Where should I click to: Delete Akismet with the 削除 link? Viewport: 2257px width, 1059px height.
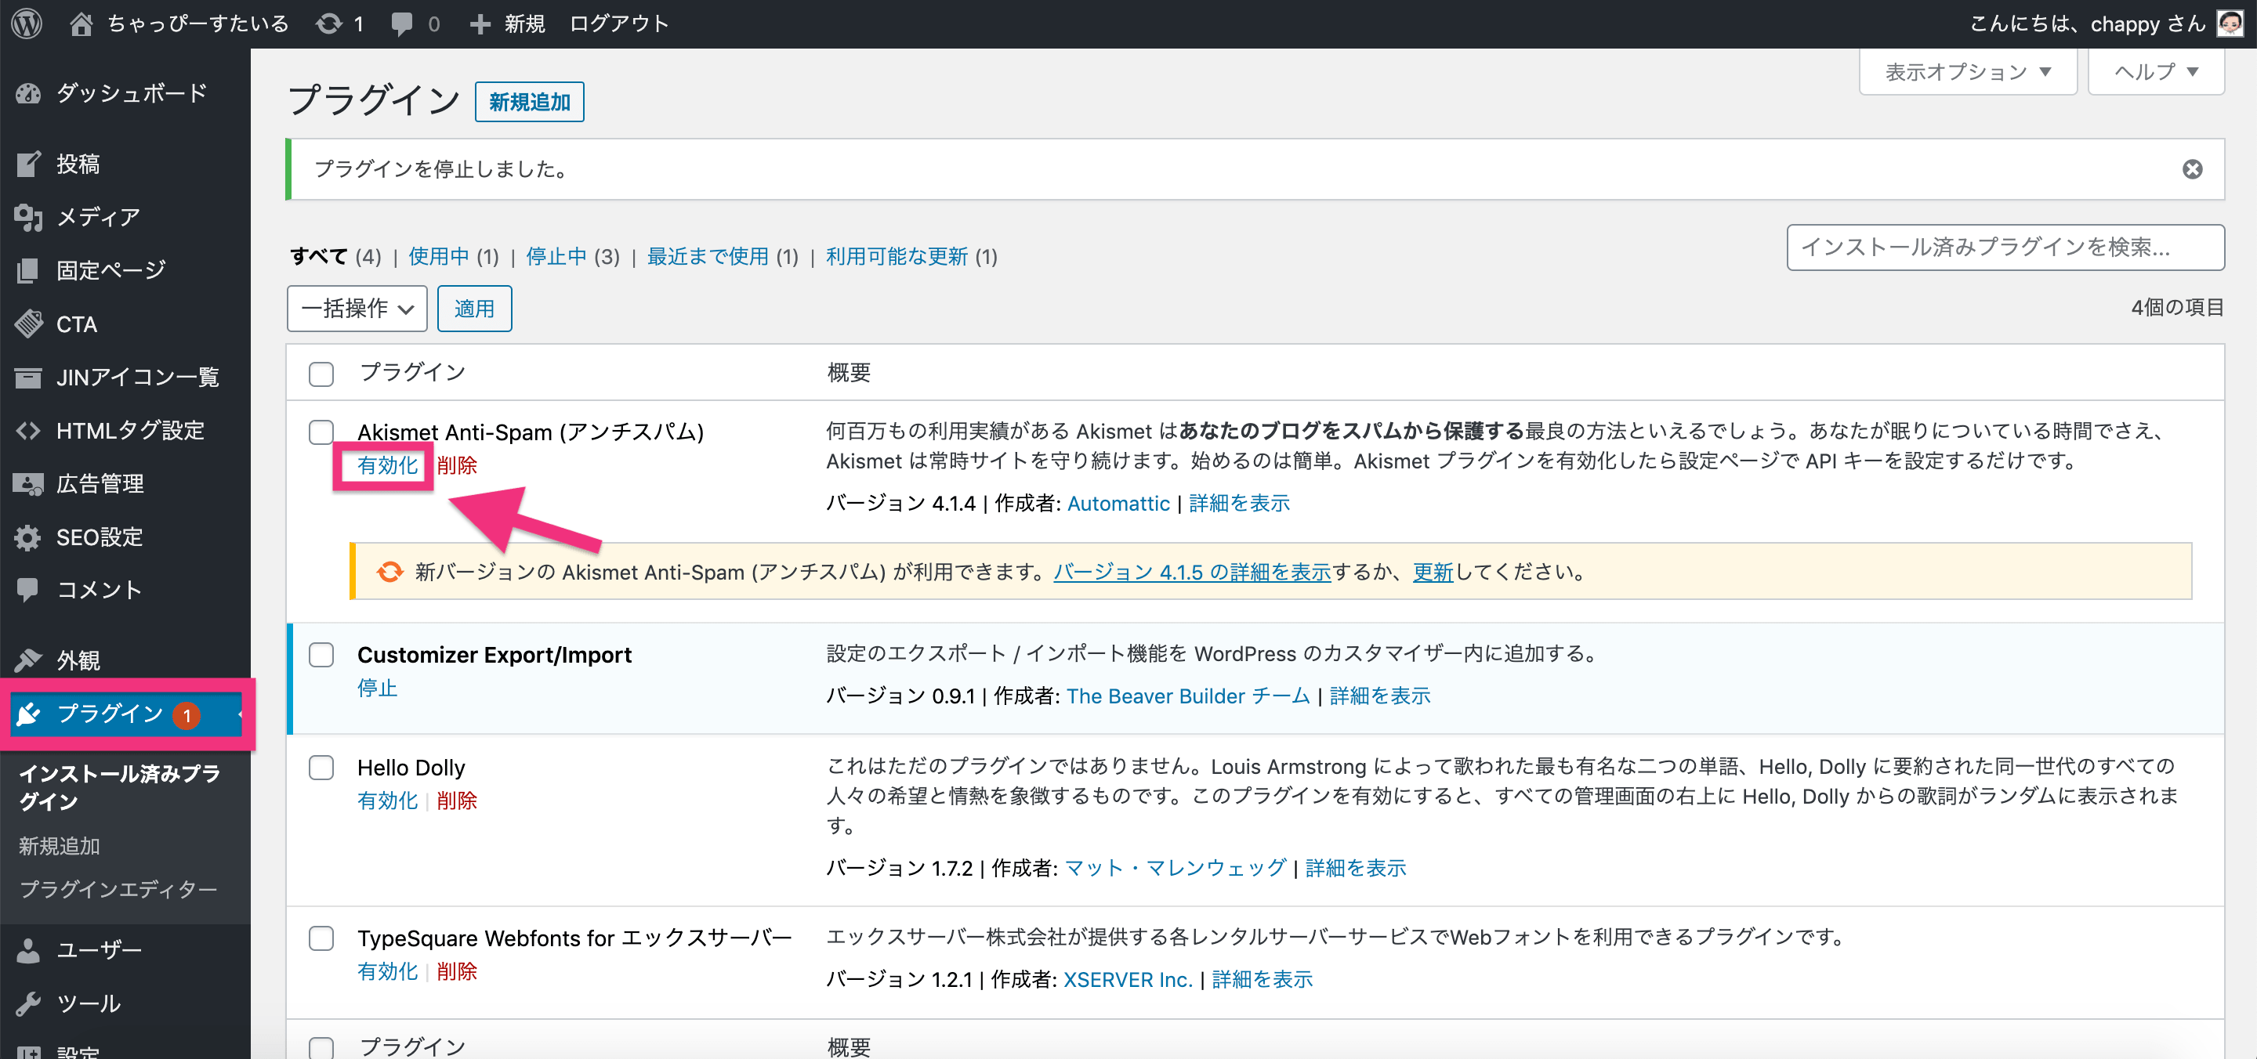pyautogui.click(x=456, y=465)
